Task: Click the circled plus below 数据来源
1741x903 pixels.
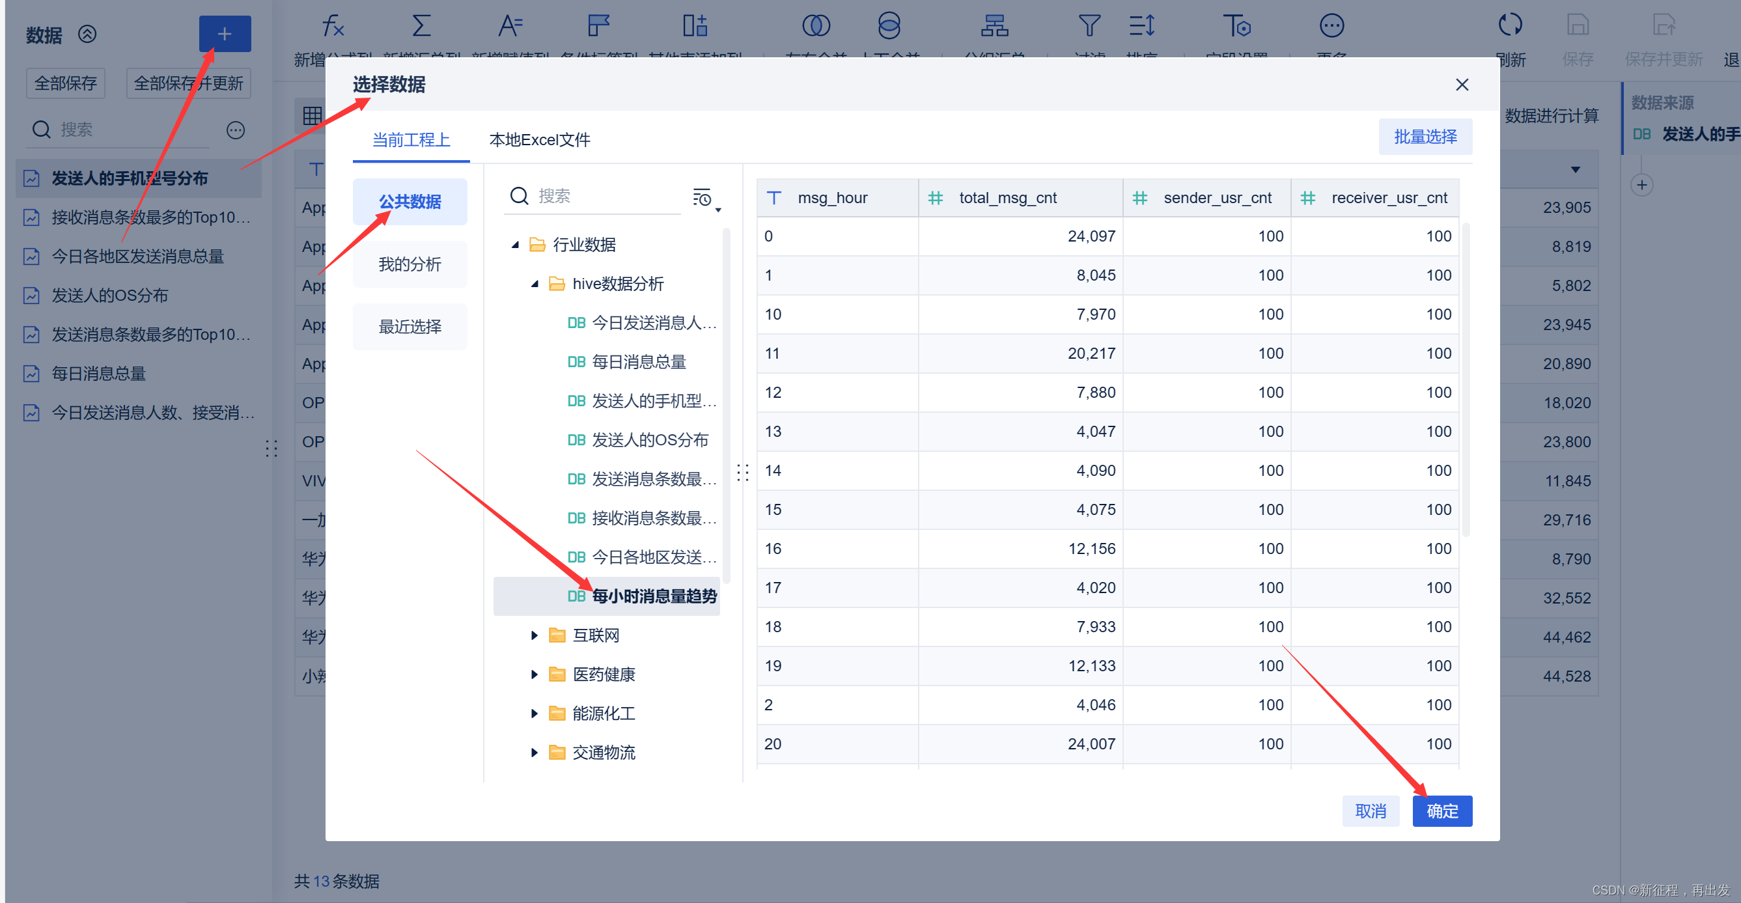Action: pos(1641,185)
